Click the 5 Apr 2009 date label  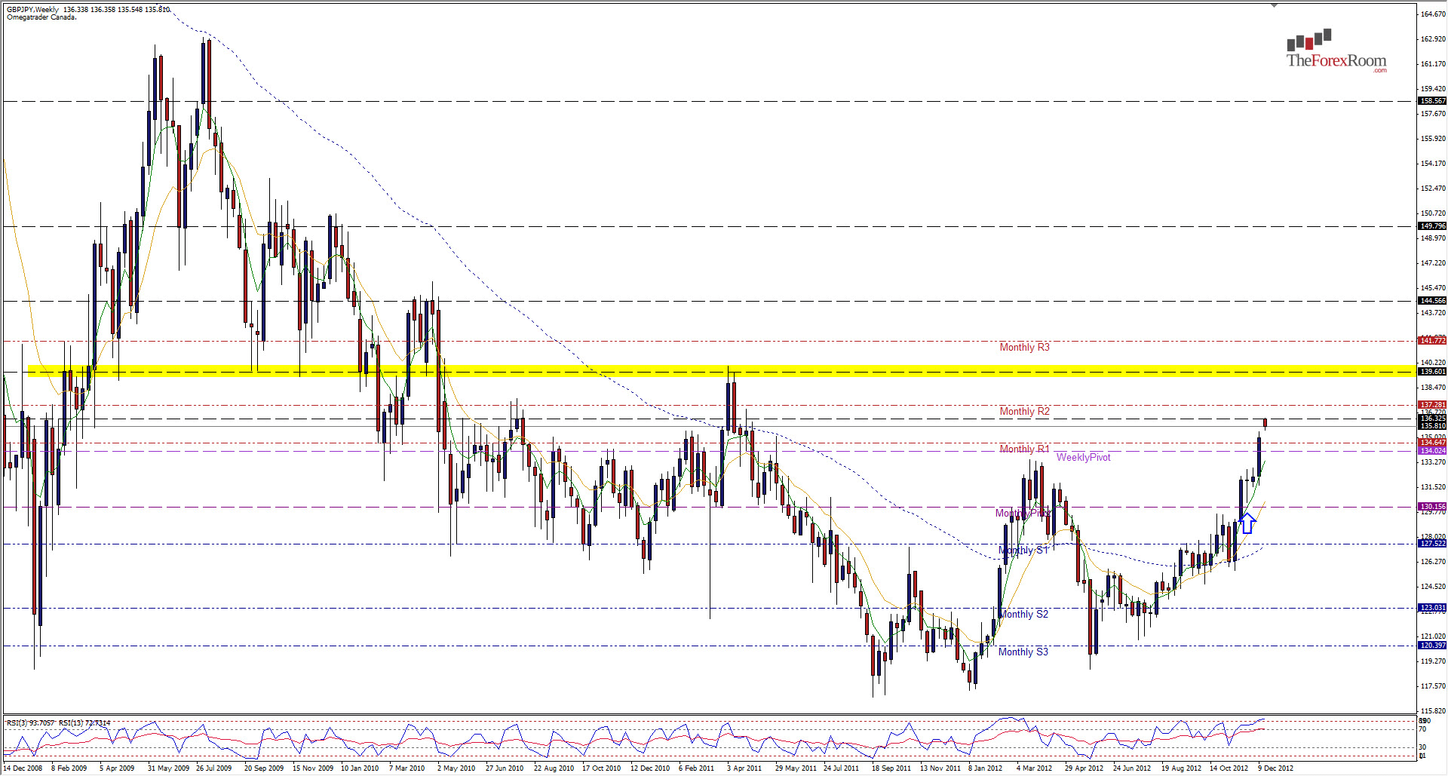pos(117,768)
